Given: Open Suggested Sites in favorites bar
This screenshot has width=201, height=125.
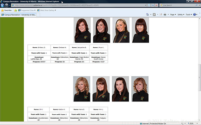Looking at the screenshot, I should coord(27,10).
